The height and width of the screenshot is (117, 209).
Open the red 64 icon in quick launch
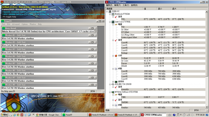point(22,115)
